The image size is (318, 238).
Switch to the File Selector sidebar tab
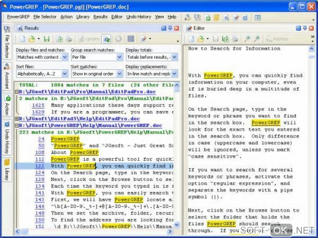pos(7,42)
